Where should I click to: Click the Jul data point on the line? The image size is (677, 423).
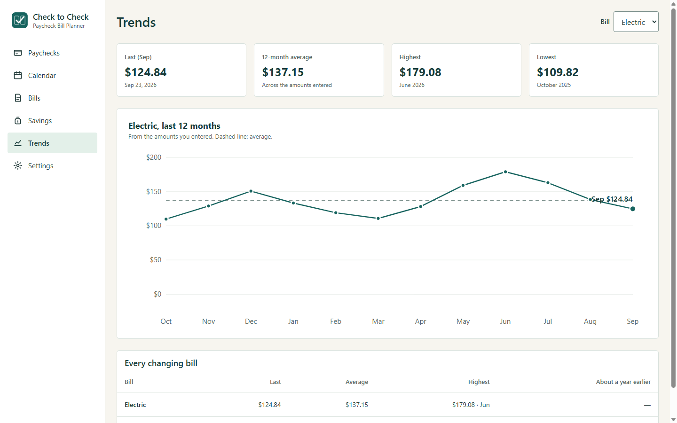point(548,183)
